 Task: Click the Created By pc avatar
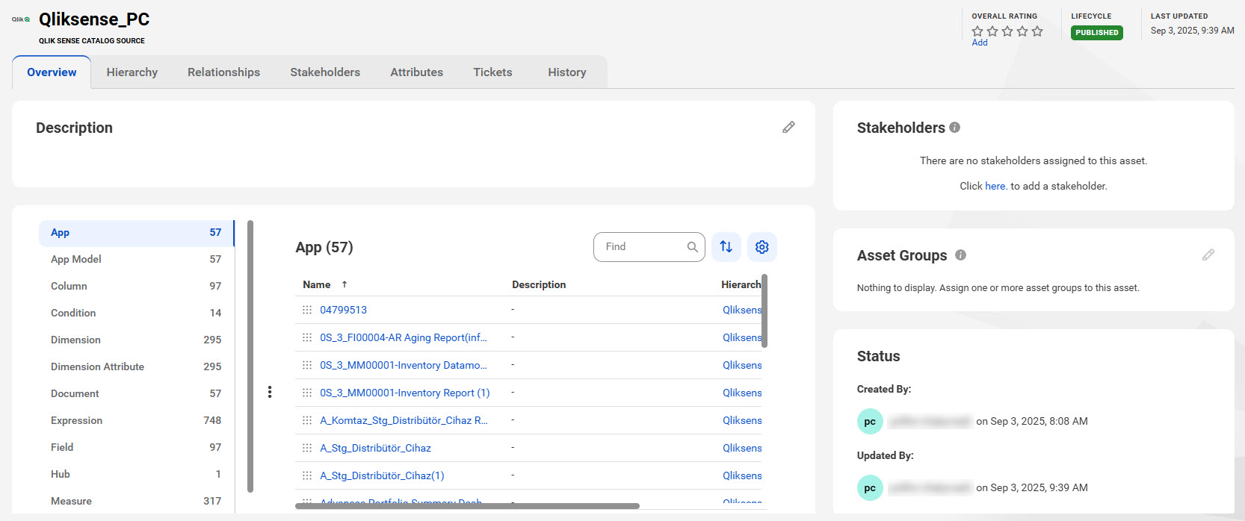click(x=870, y=422)
